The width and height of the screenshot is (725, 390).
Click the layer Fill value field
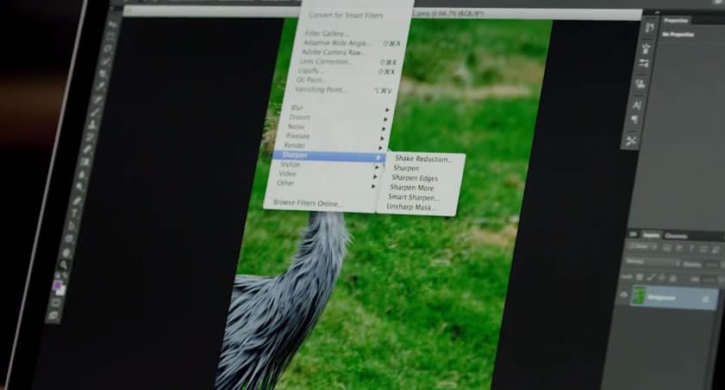point(710,280)
